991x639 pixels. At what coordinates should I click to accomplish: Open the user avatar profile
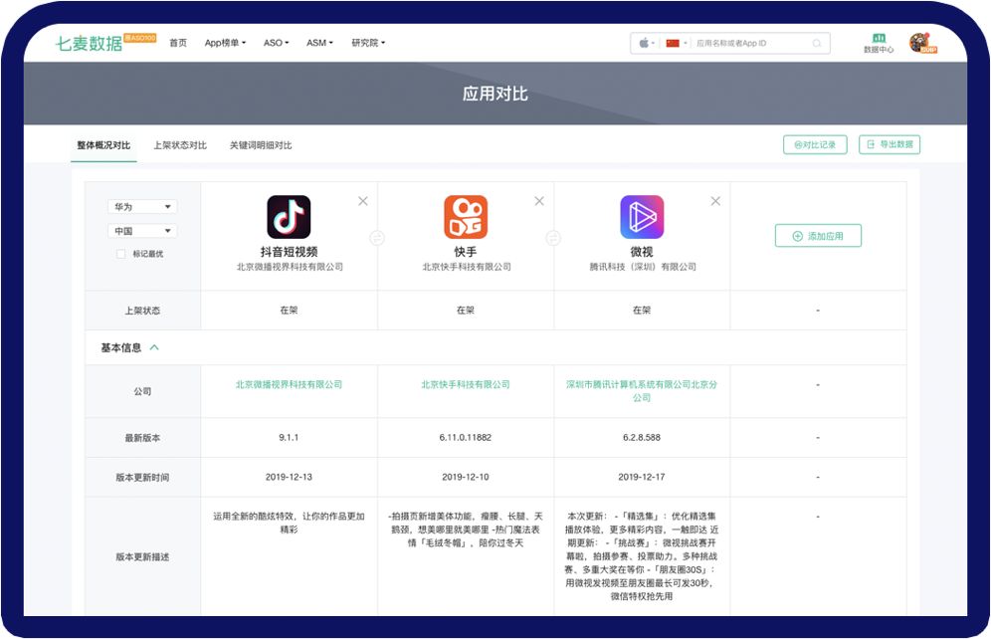pos(922,43)
